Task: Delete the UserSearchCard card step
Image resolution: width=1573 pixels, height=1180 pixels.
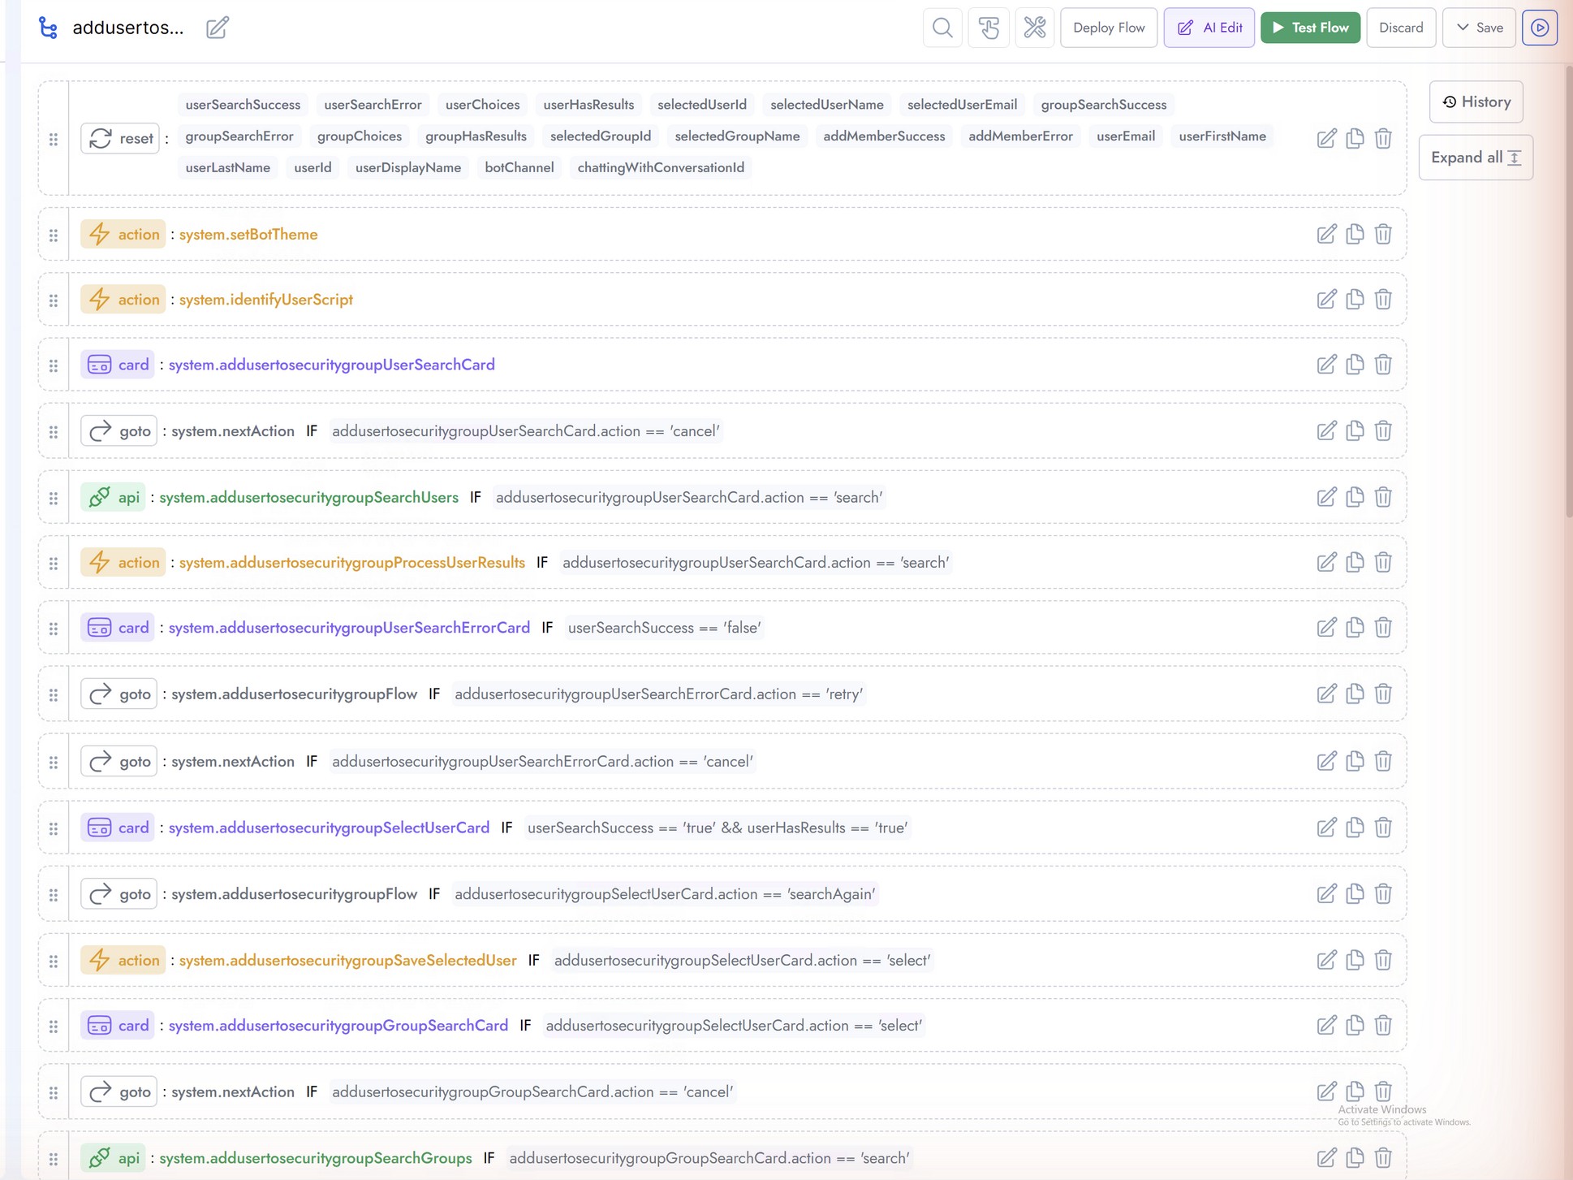Action: [1383, 364]
